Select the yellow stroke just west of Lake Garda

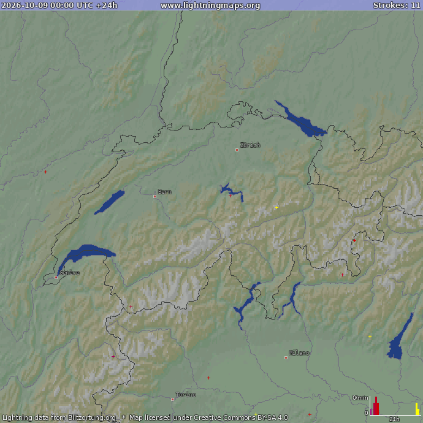370,336
